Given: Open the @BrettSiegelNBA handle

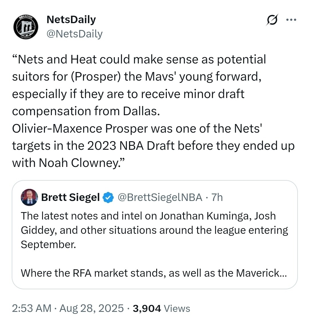Looking at the screenshot, I should [160, 197].
